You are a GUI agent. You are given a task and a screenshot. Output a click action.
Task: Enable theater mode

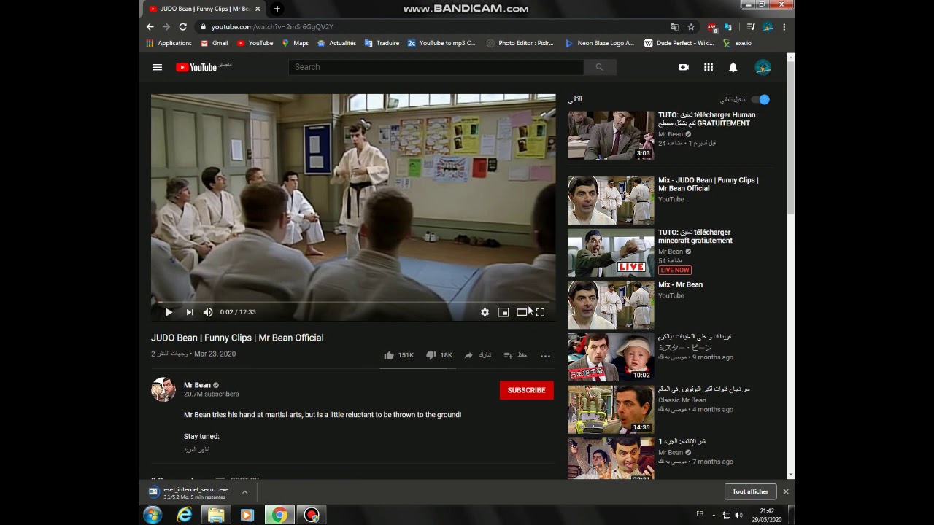522,312
